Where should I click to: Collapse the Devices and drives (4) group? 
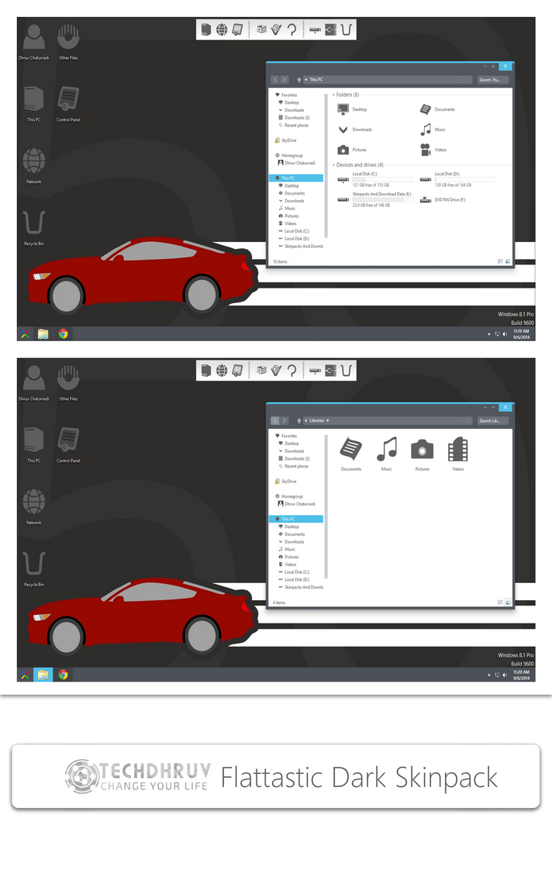click(x=333, y=165)
